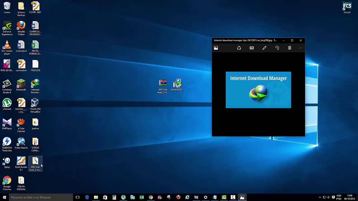This screenshot has height=201, width=358.
Task: Click the Pesquisar na Web search box
Action: (41, 197)
